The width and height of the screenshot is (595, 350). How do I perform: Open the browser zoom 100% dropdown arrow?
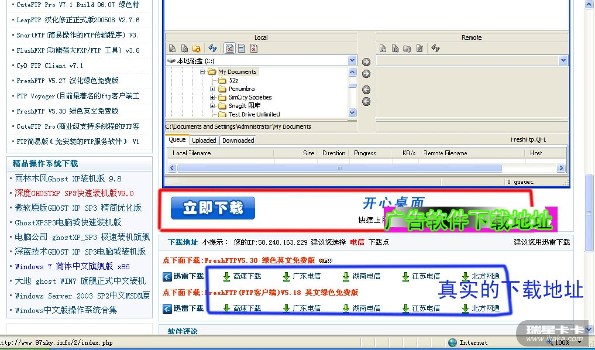579,342
